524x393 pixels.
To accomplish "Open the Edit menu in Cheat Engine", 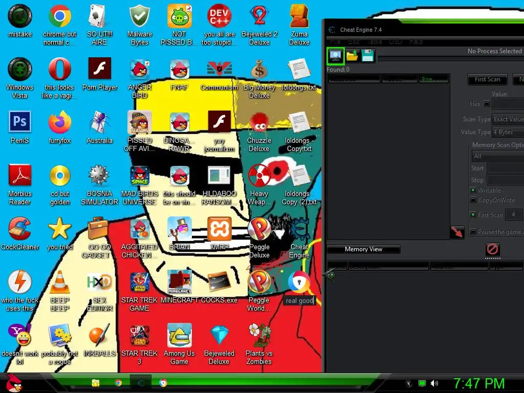I will [x=354, y=42].
